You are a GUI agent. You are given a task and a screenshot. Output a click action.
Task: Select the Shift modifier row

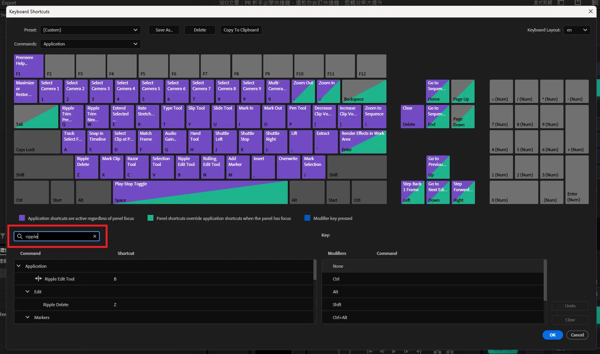coord(433,305)
